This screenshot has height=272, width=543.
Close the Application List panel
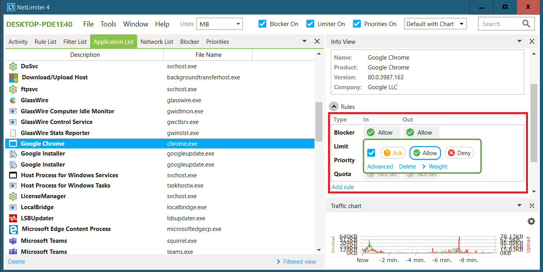[x=317, y=41]
